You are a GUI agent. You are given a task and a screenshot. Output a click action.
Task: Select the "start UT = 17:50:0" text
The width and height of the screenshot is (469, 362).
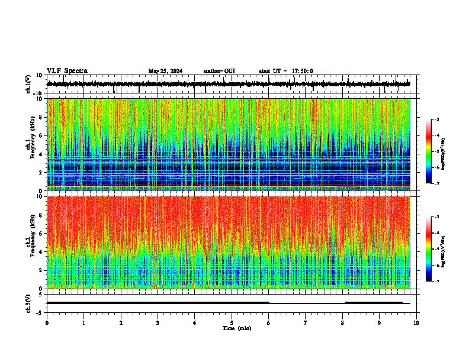pyautogui.click(x=286, y=71)
